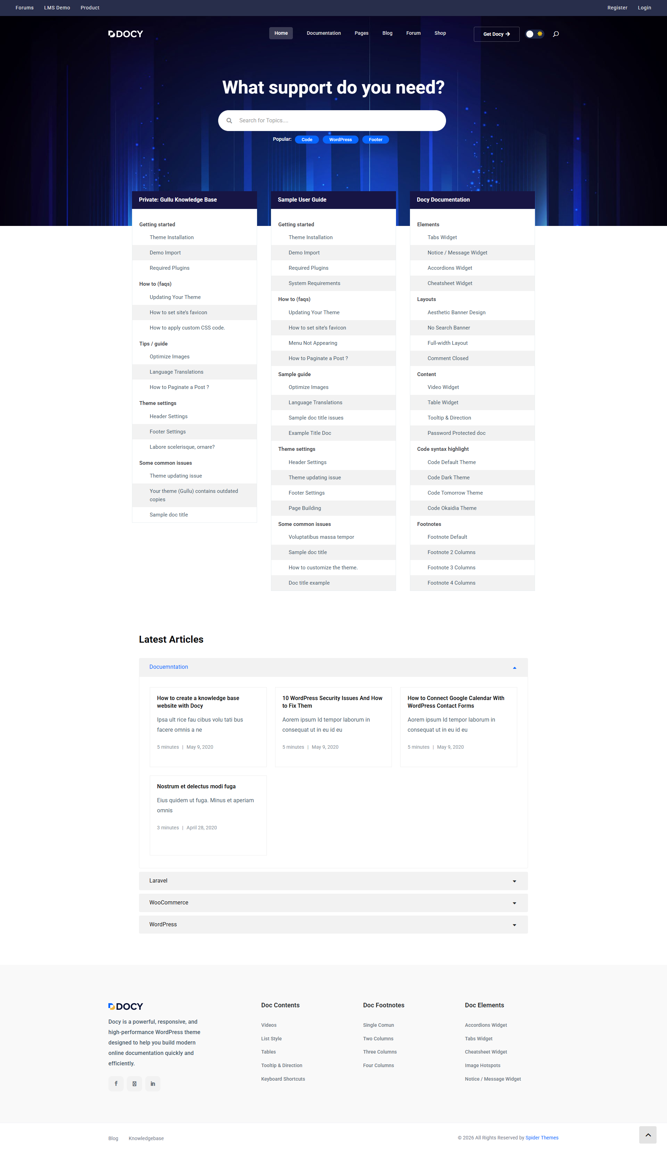Click Forums in top bar

[x=25, y=8]
